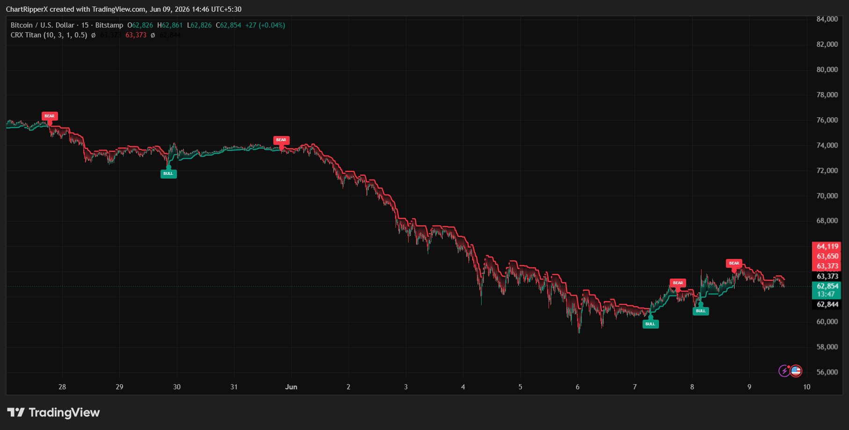Click the black 63,373 price axis tag
849x430 pixels.
(827, 276)
